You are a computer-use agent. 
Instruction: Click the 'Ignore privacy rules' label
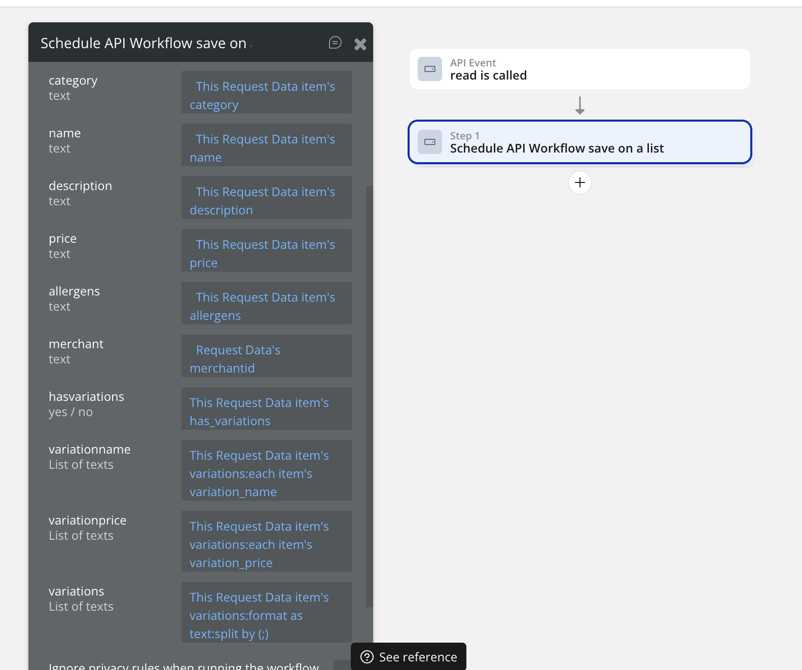click(184, 666)
